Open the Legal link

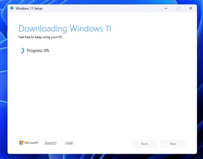69,143
